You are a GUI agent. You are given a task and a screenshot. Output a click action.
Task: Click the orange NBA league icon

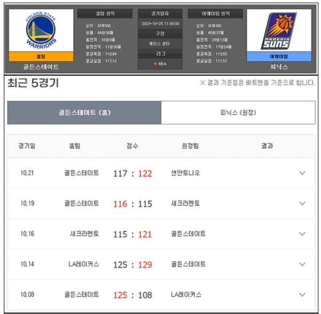pyautogui.click(x=156, y=64)
